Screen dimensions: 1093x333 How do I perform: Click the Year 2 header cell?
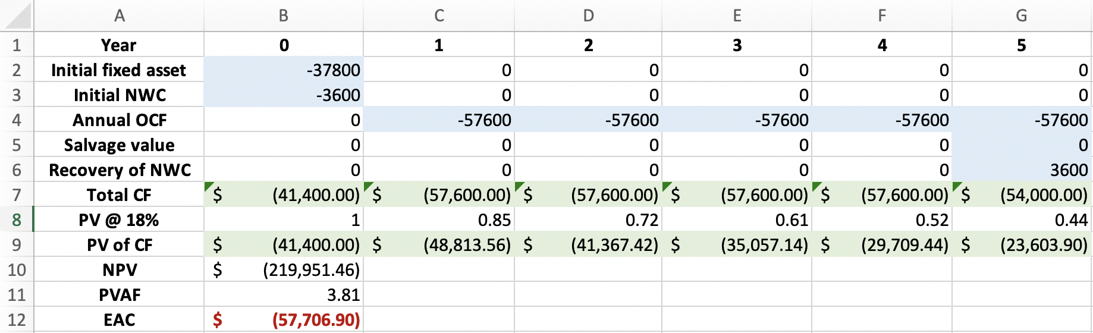(x=588, y=45)
